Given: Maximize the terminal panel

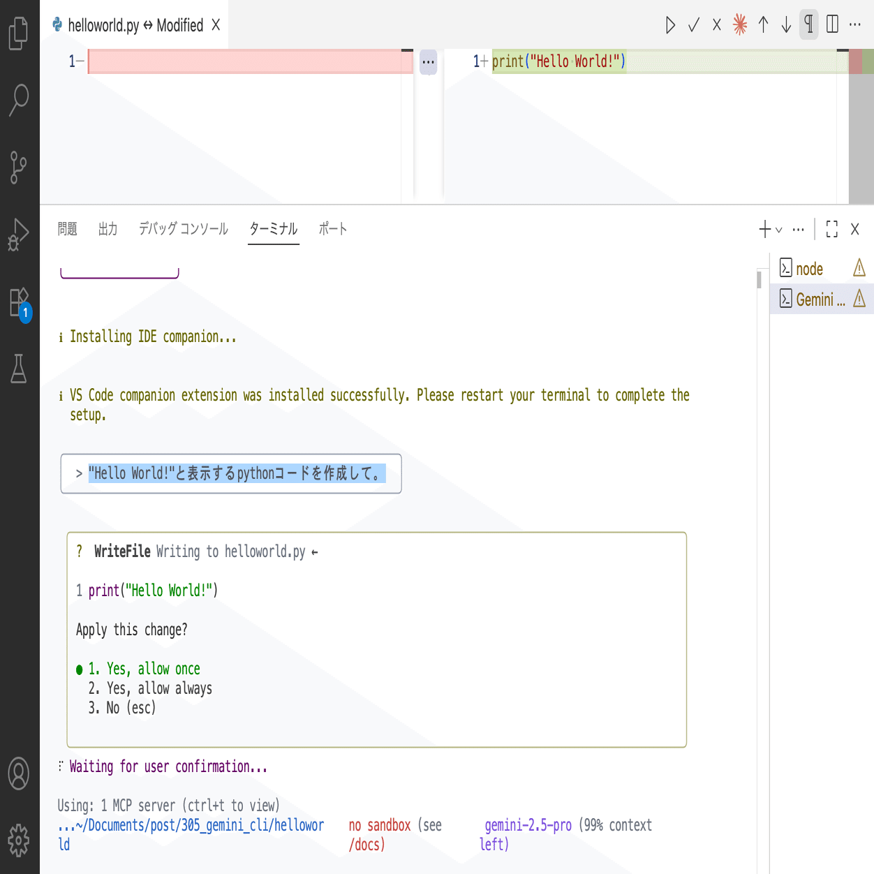Looking at the screenshot, I should pyautogui.click(x=832, y=229).
